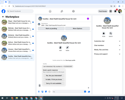The height and width of the screenshot is (100, 125).
Task: Open the Friends icon in top navigation
Action: tap(62, 11)
